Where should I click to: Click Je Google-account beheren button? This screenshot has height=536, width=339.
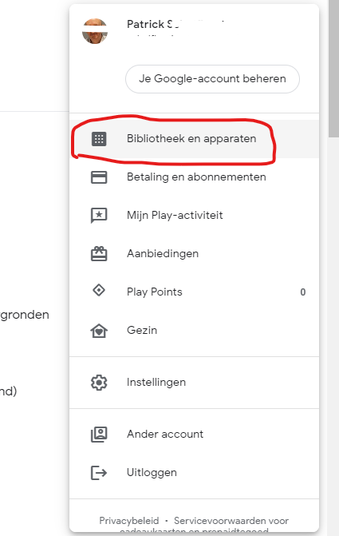pos(212,79)
